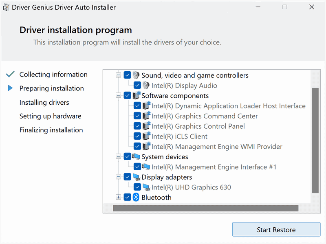Click the System devices category icon
The height and width of the screenshot is (244, 326).
click(x=136, y=156)
